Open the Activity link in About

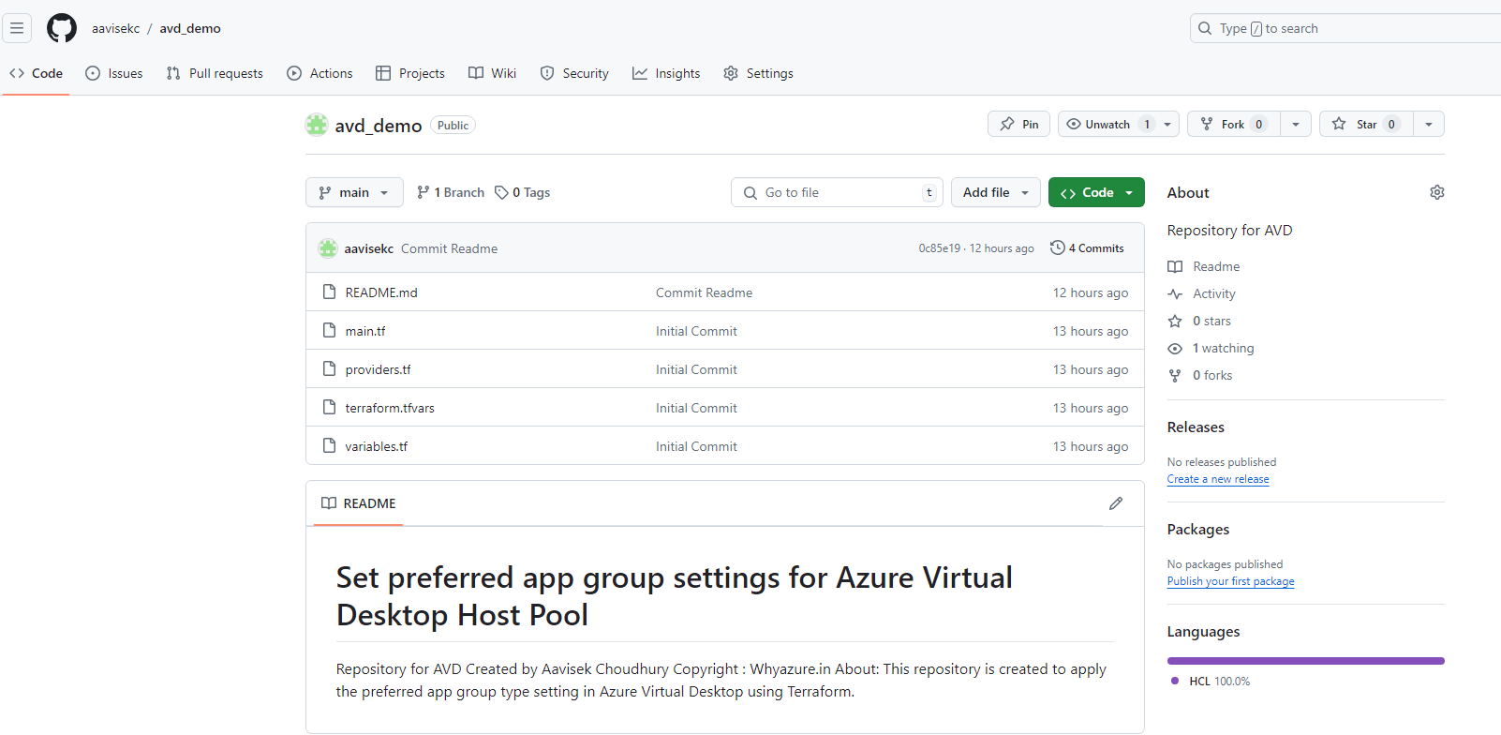tap(1202, 293)
